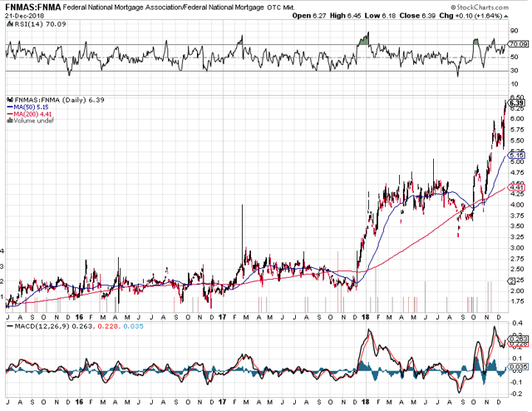Click the 1.75 price axis label
This screenshot has height=412, width=532.
[517, 301]
